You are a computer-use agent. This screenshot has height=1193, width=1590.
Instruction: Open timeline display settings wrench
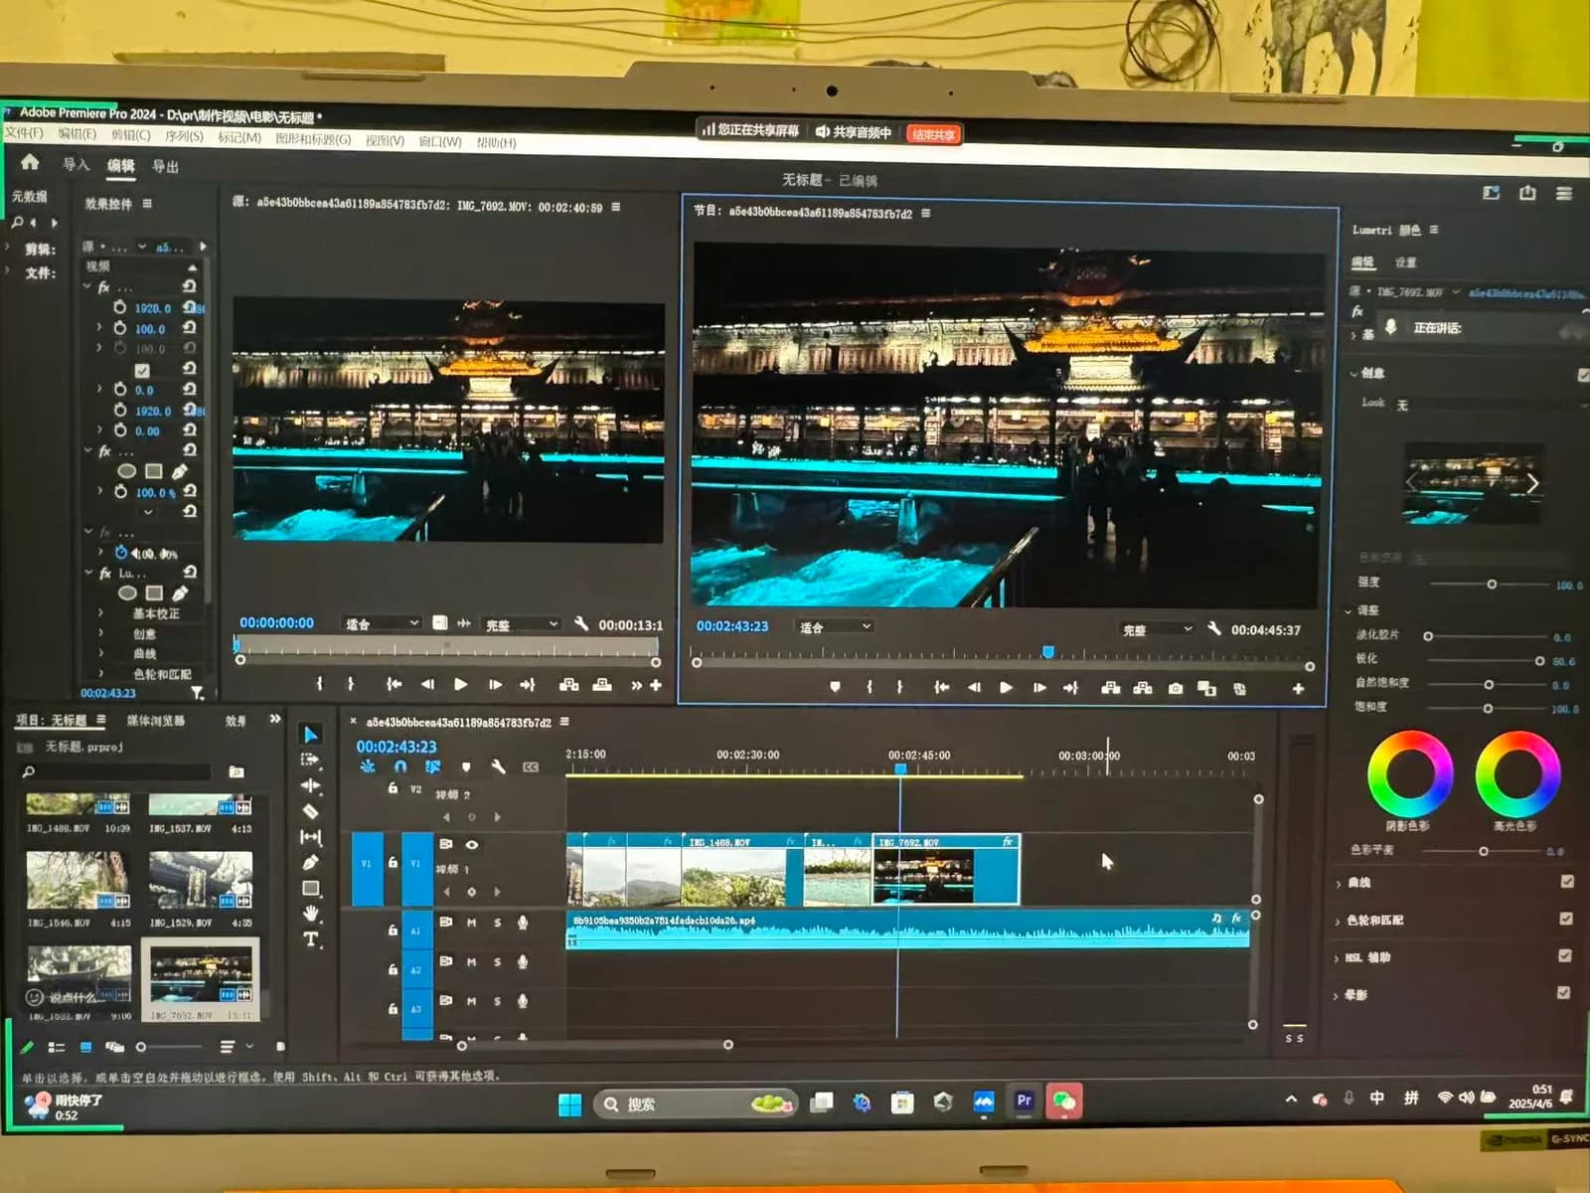pos(498,767)
